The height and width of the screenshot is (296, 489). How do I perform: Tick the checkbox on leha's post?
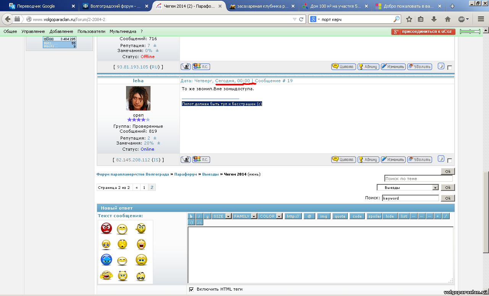(x=449, y=161)
